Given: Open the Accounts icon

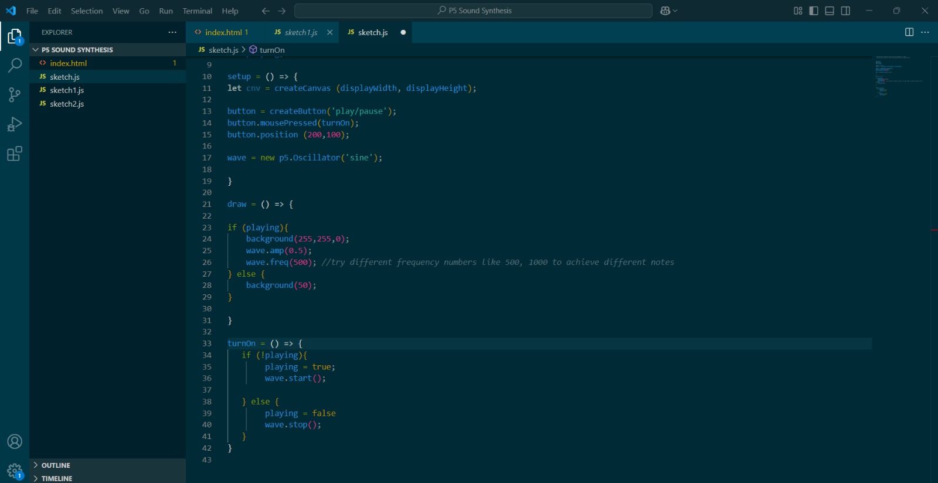Looking at the screenshot, I should click(15, 441).
